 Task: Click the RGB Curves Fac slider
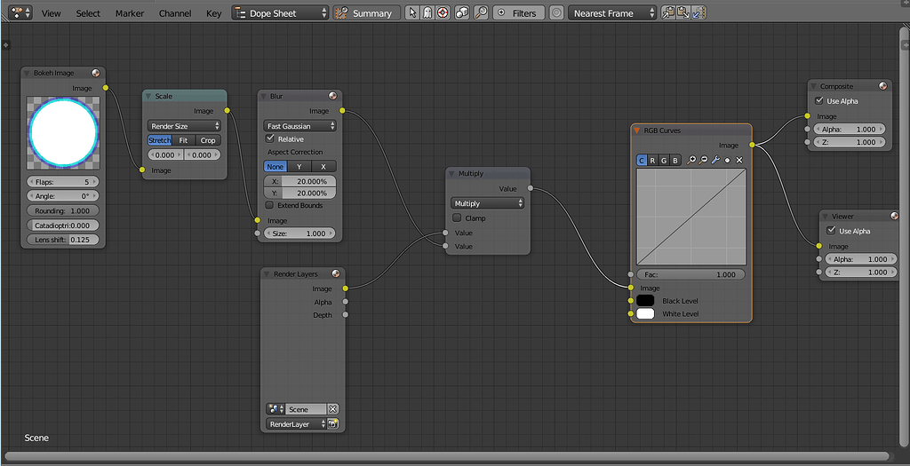[x=690, y=275]
